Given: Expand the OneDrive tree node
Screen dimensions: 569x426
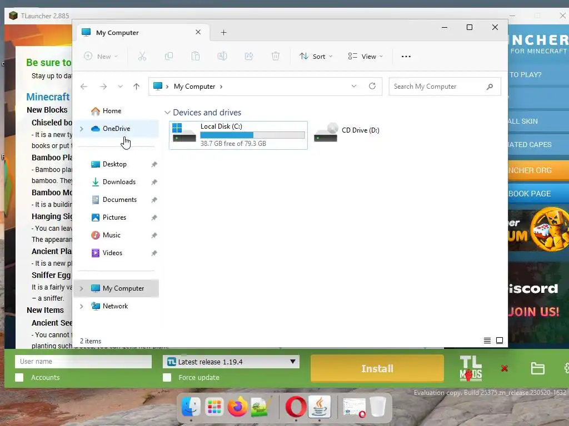Looking at the screenshot, I should [82, 129].
